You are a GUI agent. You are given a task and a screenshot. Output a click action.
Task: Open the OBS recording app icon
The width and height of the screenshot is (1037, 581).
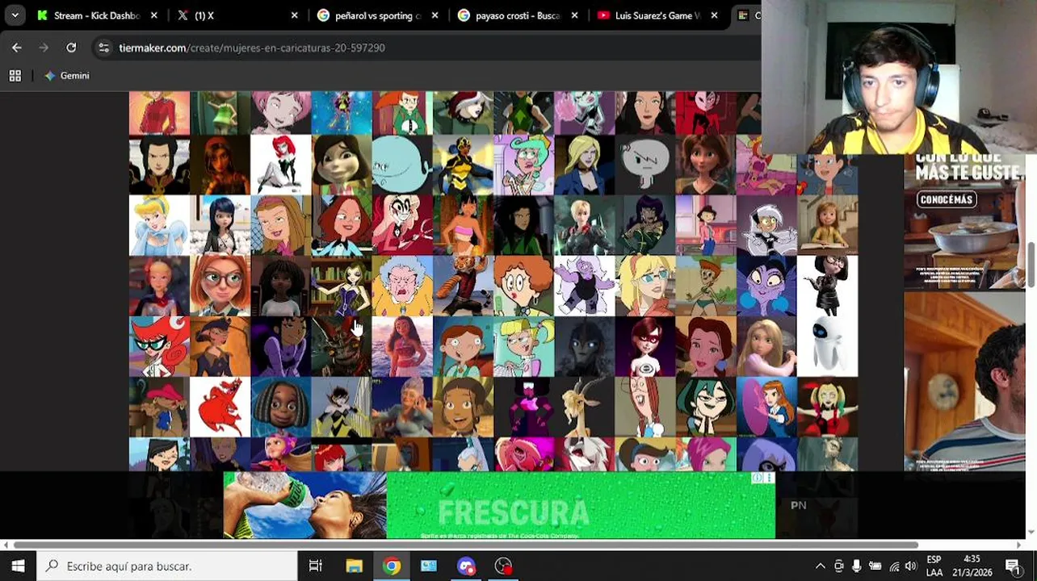point(504,566)
